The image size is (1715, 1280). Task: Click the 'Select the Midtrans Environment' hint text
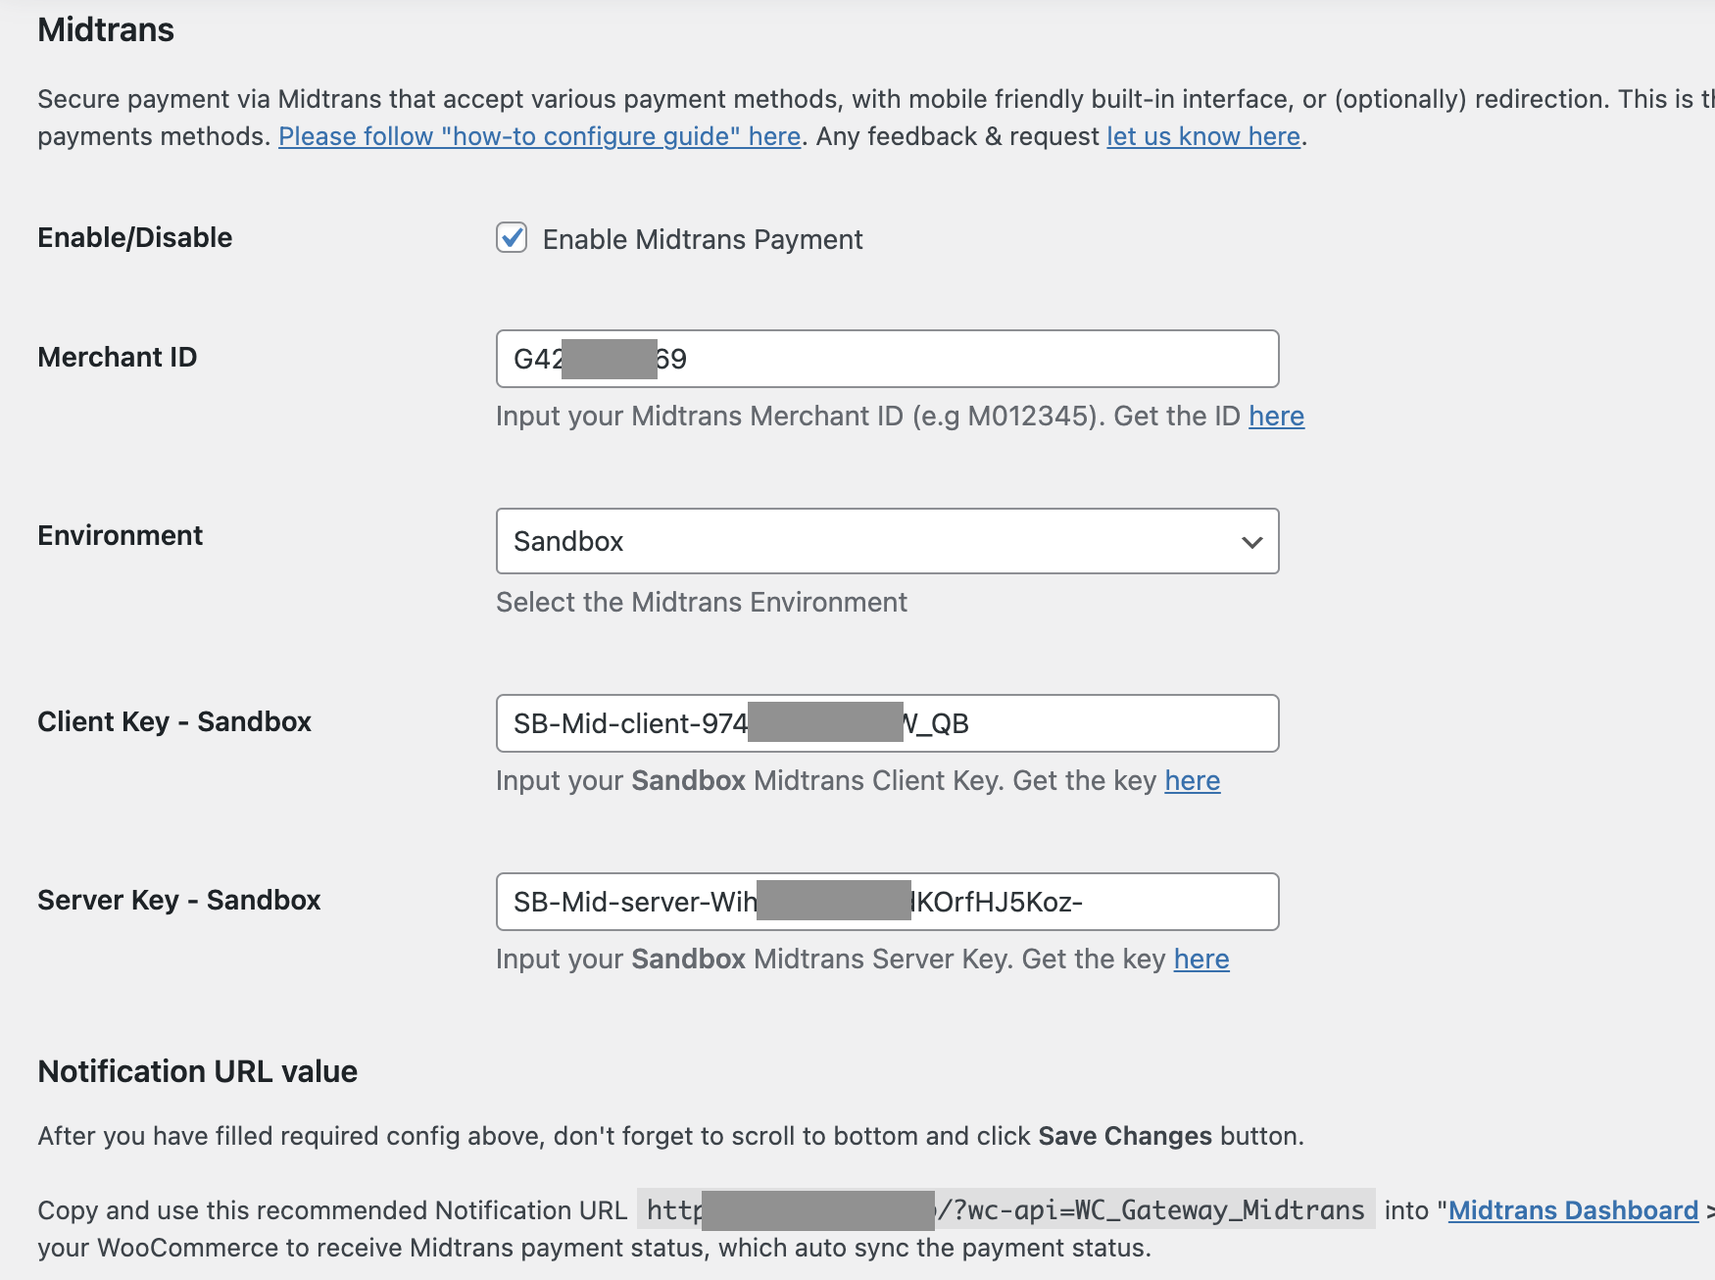[702, 602]
